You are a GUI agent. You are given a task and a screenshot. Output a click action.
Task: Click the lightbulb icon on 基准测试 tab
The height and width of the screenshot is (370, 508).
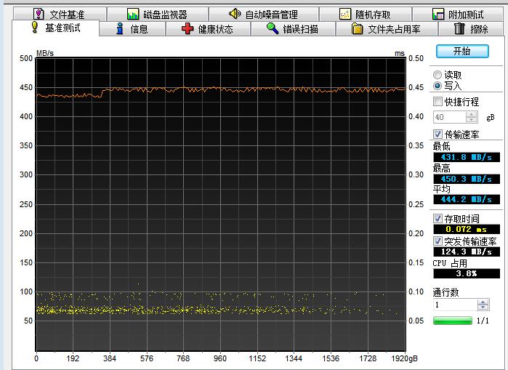click(35, 28)
